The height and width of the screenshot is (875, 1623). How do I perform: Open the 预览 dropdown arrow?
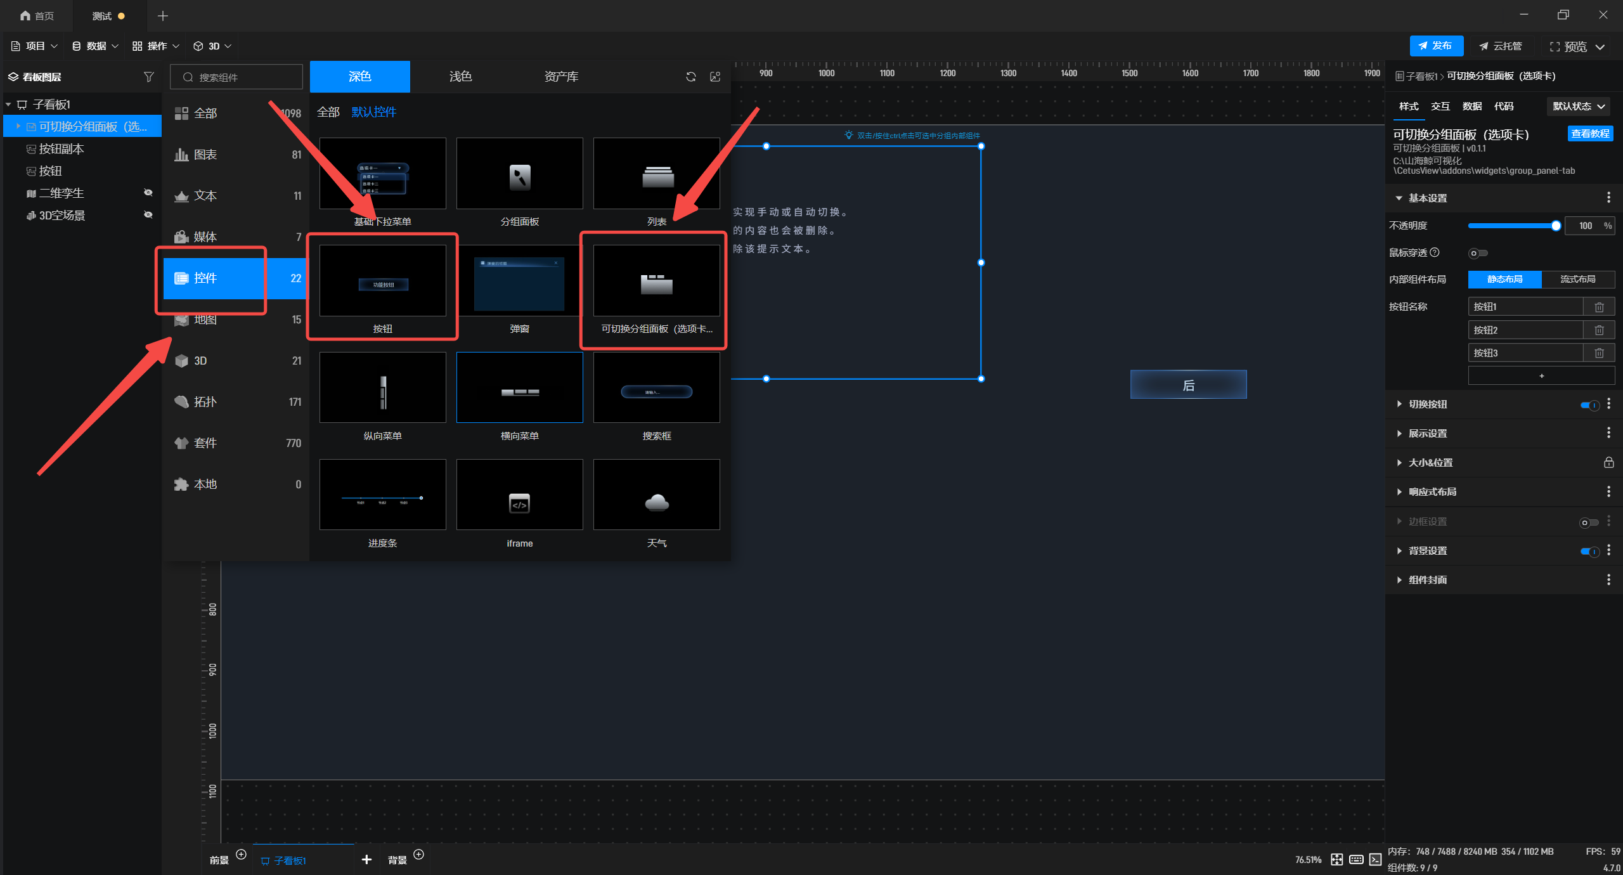[x=1601, y=46]
